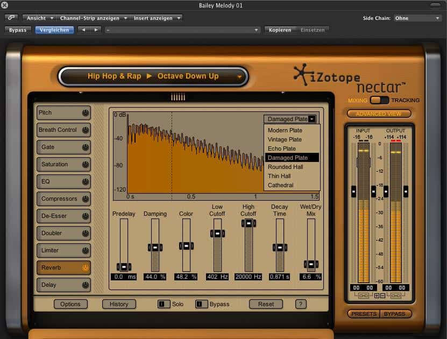Switch the Mixing/Tracking mode toggle
Viewport: 447px width, 339px height.
pos(379,101)
